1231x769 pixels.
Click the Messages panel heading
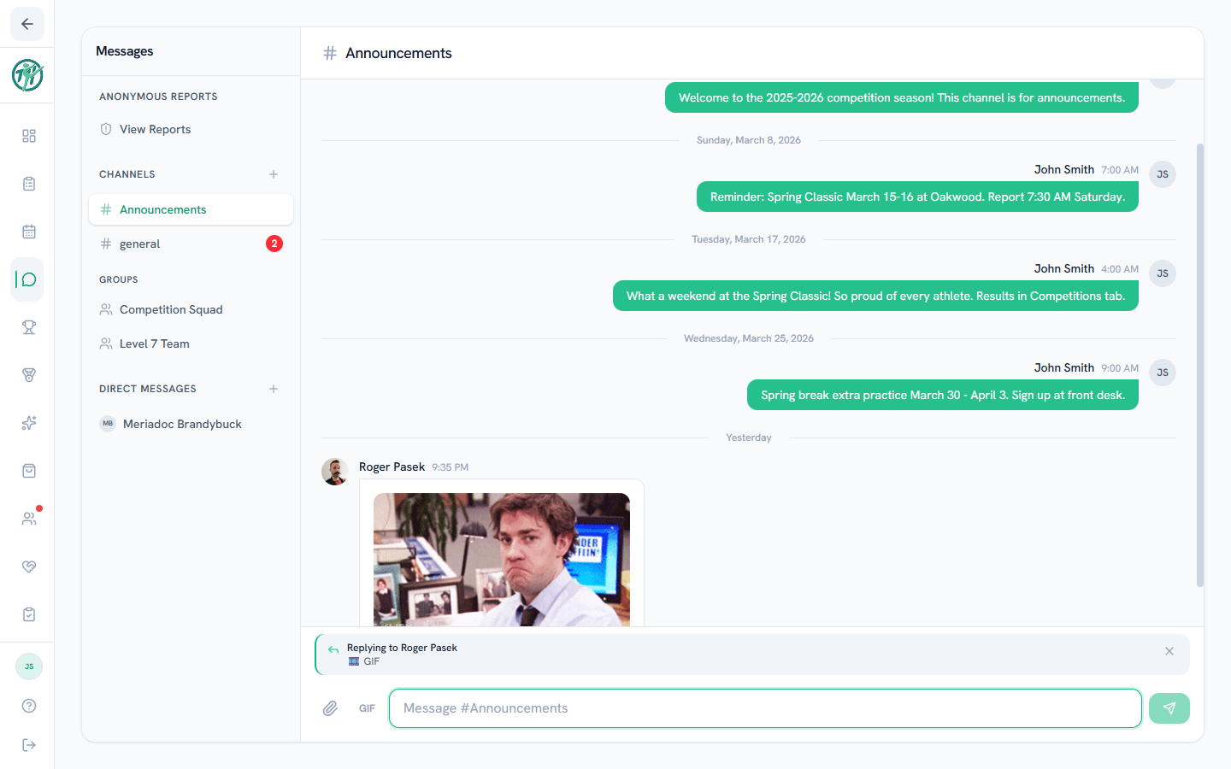point(125,51)
